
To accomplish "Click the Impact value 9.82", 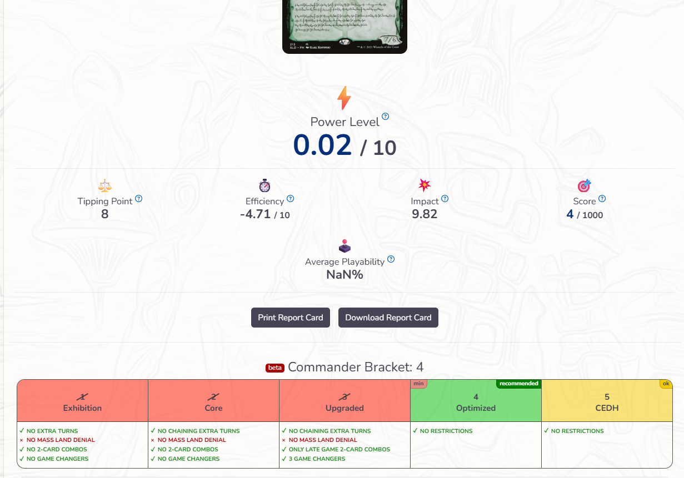I will (x=425, y=214).
